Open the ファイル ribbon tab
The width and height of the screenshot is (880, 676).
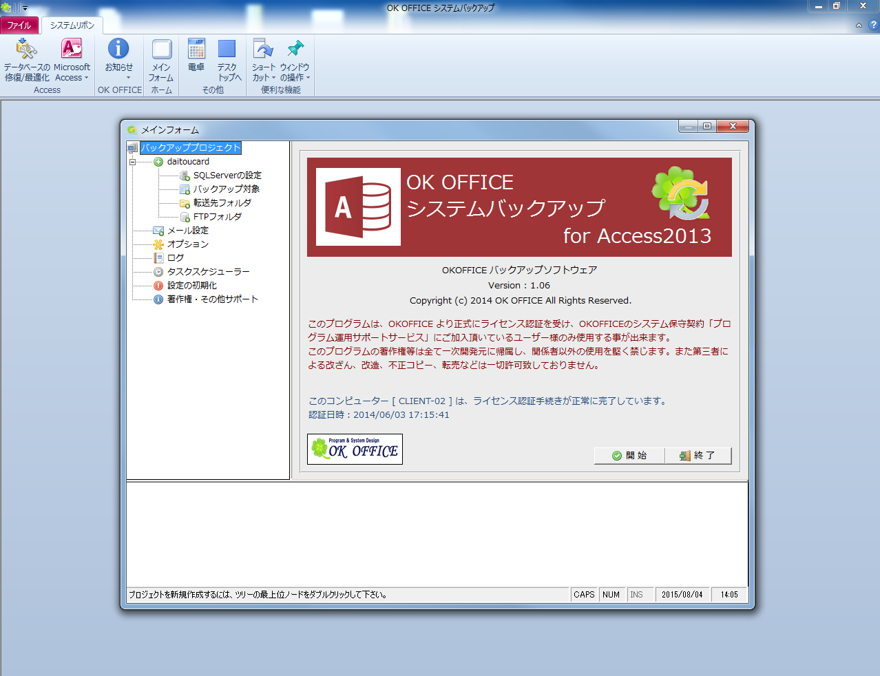tap(19, 25)
